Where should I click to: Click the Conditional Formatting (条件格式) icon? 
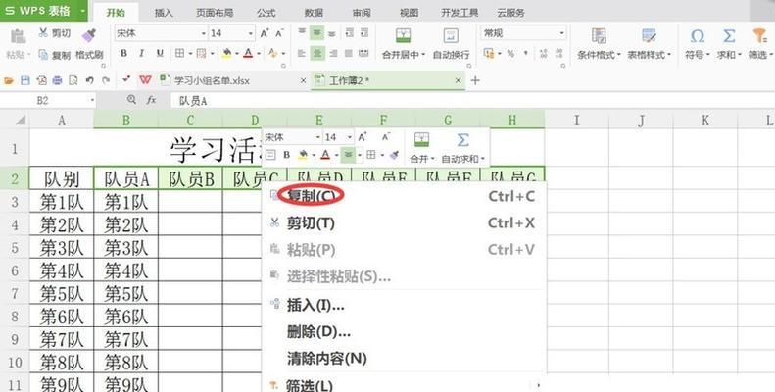599,35
